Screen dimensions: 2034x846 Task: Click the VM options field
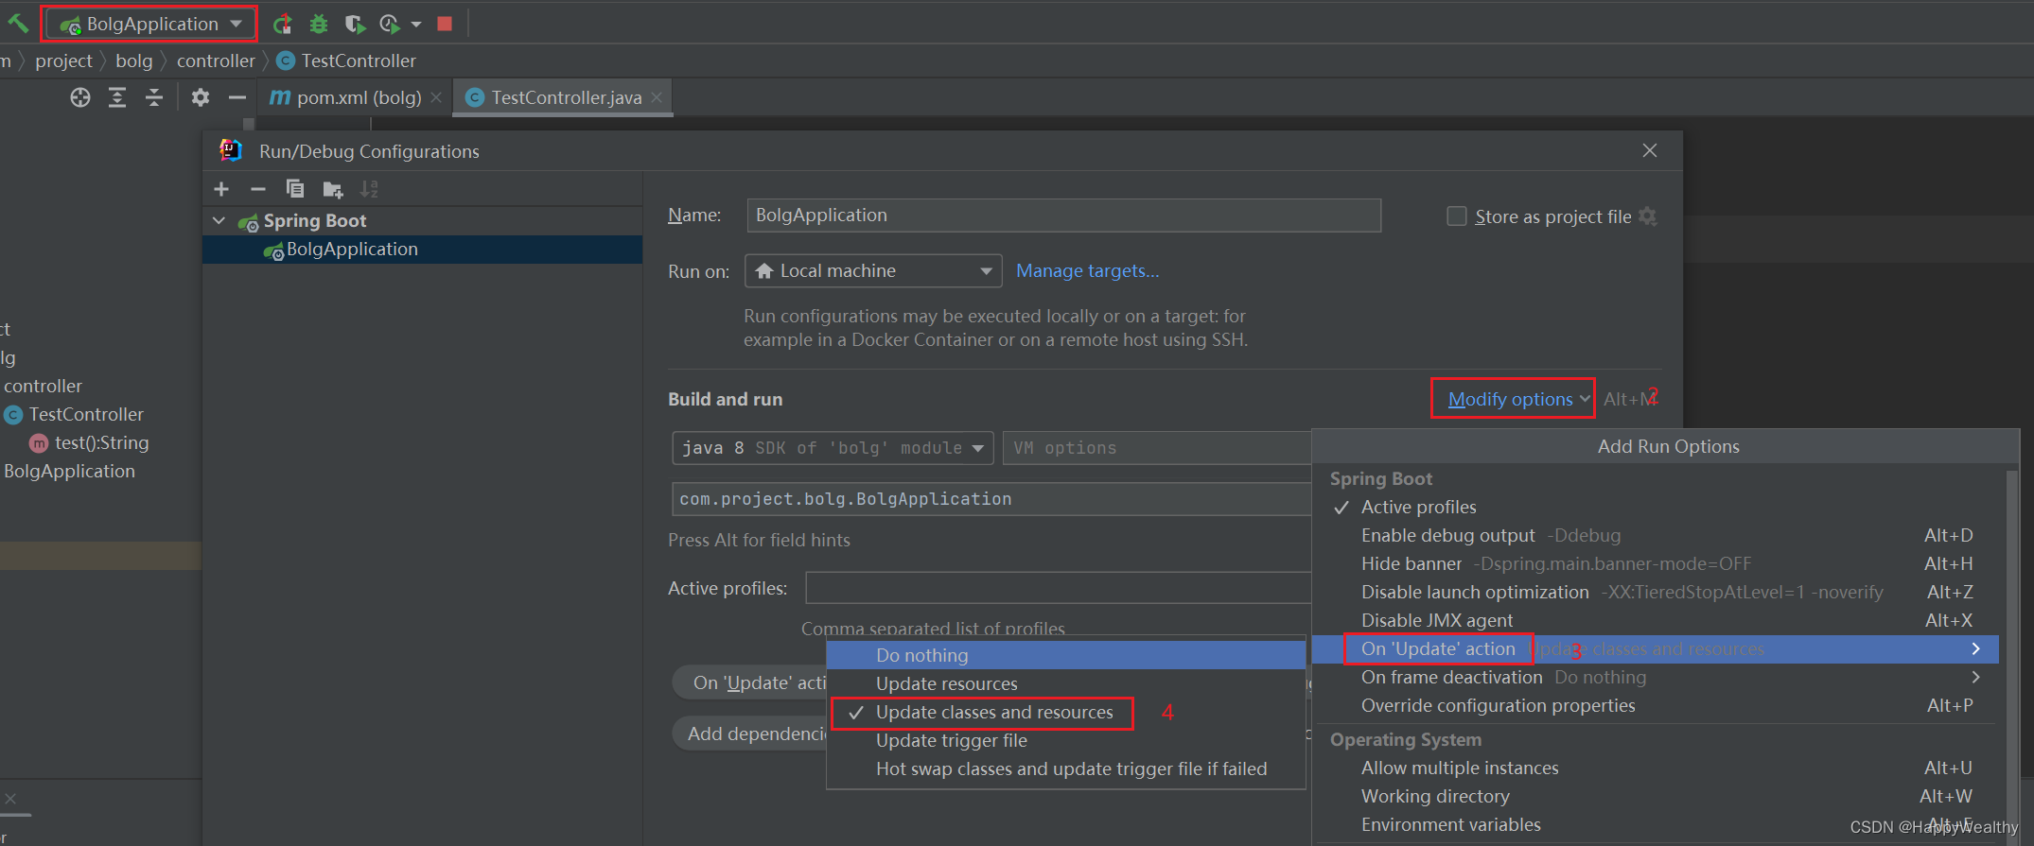pyautogui.click(x=1157, y=448)
